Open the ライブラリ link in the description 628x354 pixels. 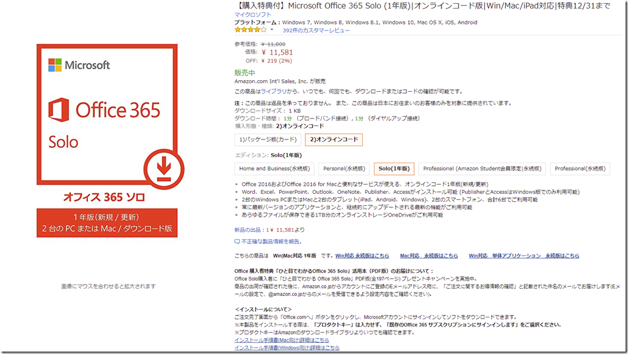274,89
